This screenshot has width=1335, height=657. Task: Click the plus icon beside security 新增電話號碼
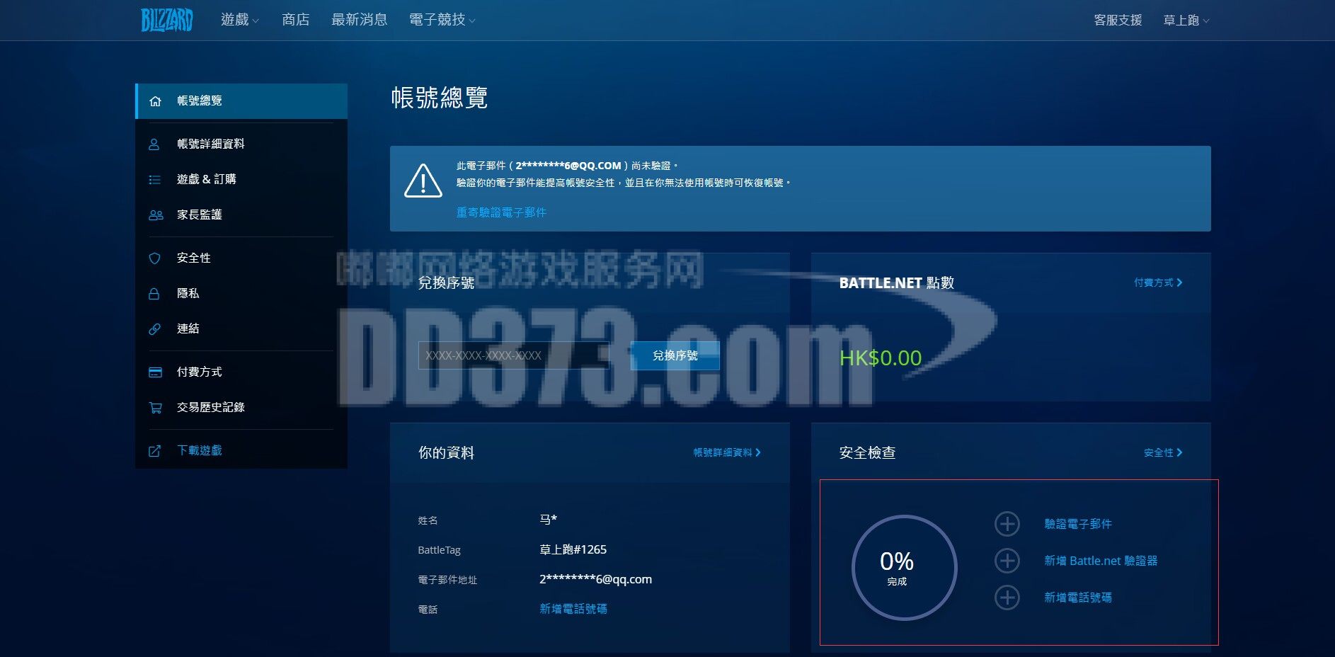(x=1007, y=598)
